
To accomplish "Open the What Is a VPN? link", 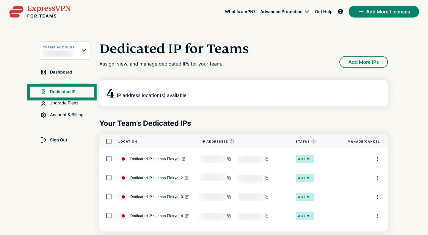I will coord(240,12).
